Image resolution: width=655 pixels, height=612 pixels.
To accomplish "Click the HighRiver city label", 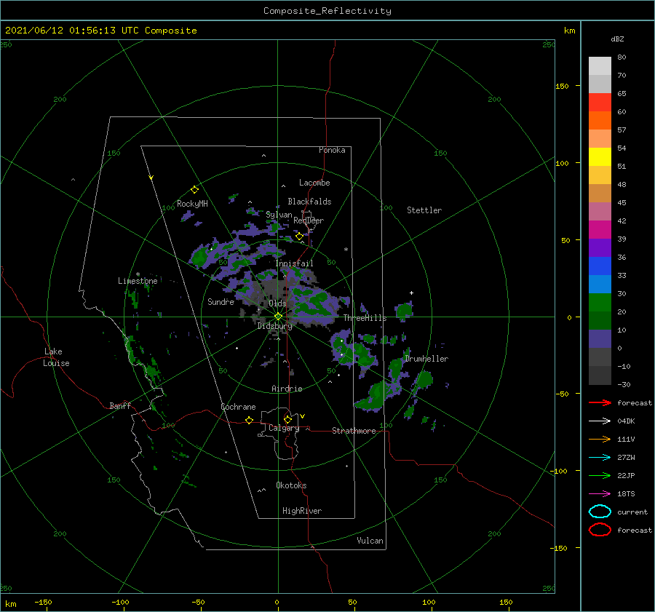I will pyautogui.click(x=302, y=511).
